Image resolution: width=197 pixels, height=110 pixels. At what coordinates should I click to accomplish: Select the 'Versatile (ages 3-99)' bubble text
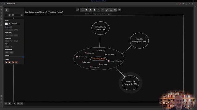131,83
